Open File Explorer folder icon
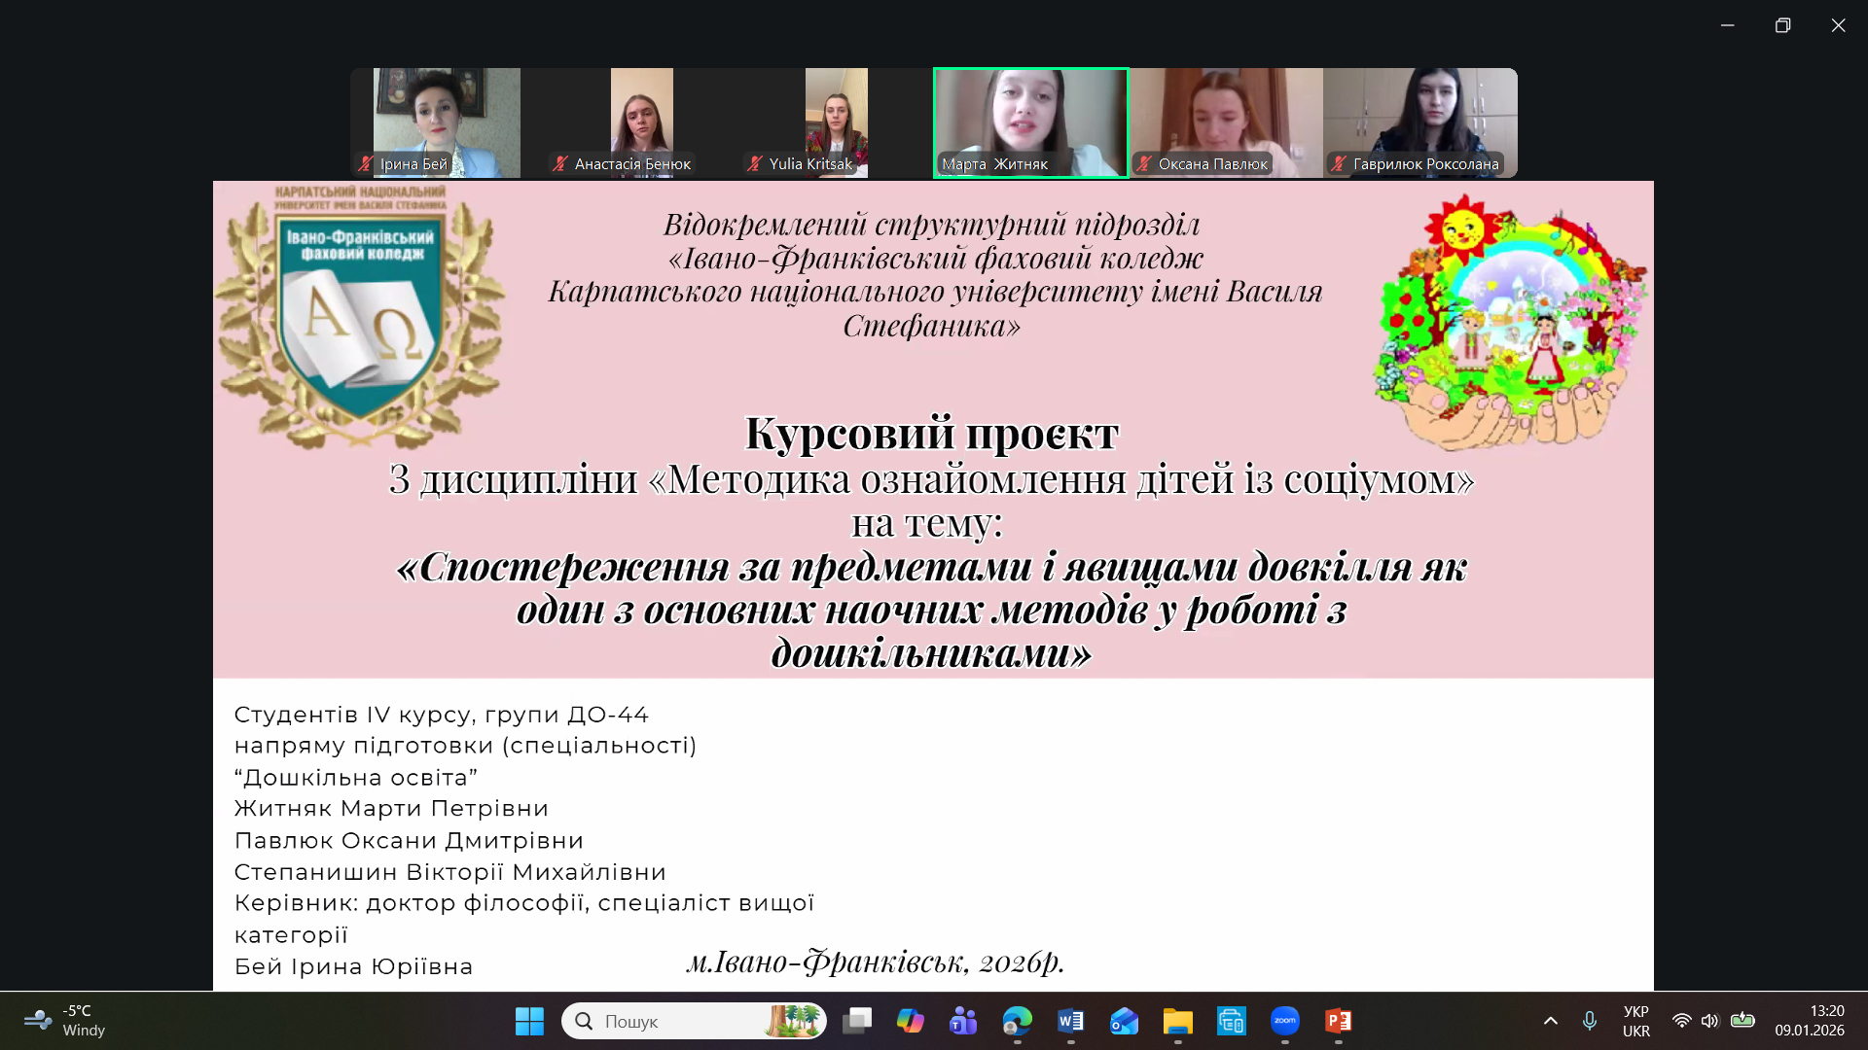Viewport: 1868px width, 1050px height. (1177, 1021)
